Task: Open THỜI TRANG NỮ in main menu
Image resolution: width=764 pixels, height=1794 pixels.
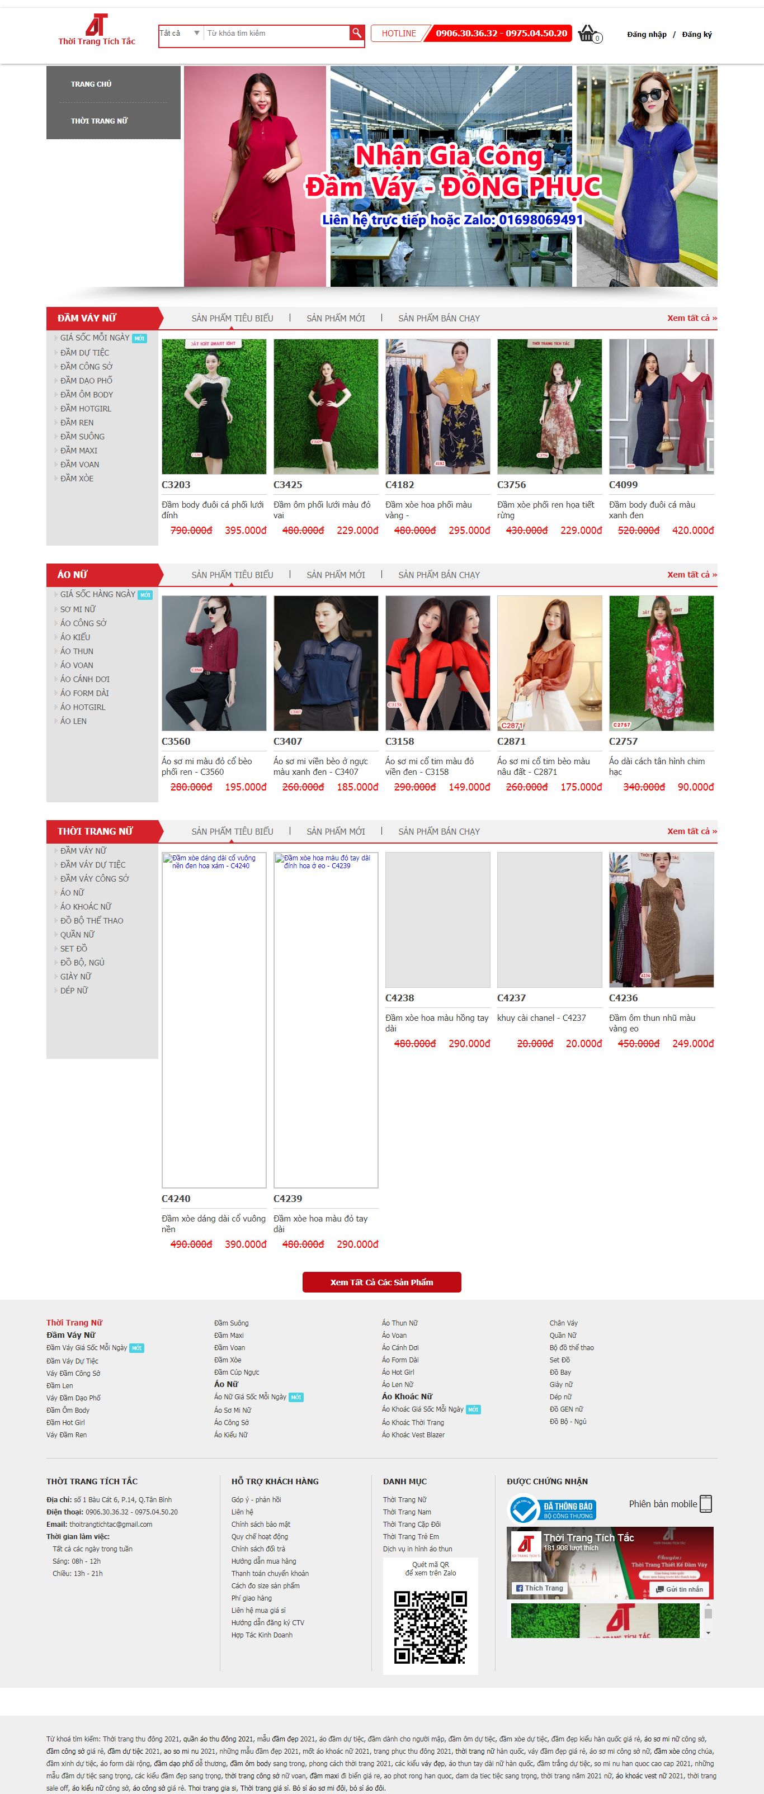Action: 99,121
